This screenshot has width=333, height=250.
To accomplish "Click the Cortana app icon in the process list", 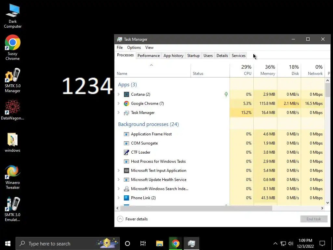I will click(127, 94).
